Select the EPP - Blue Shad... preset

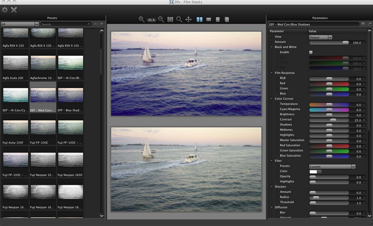(x=70, y=97)
